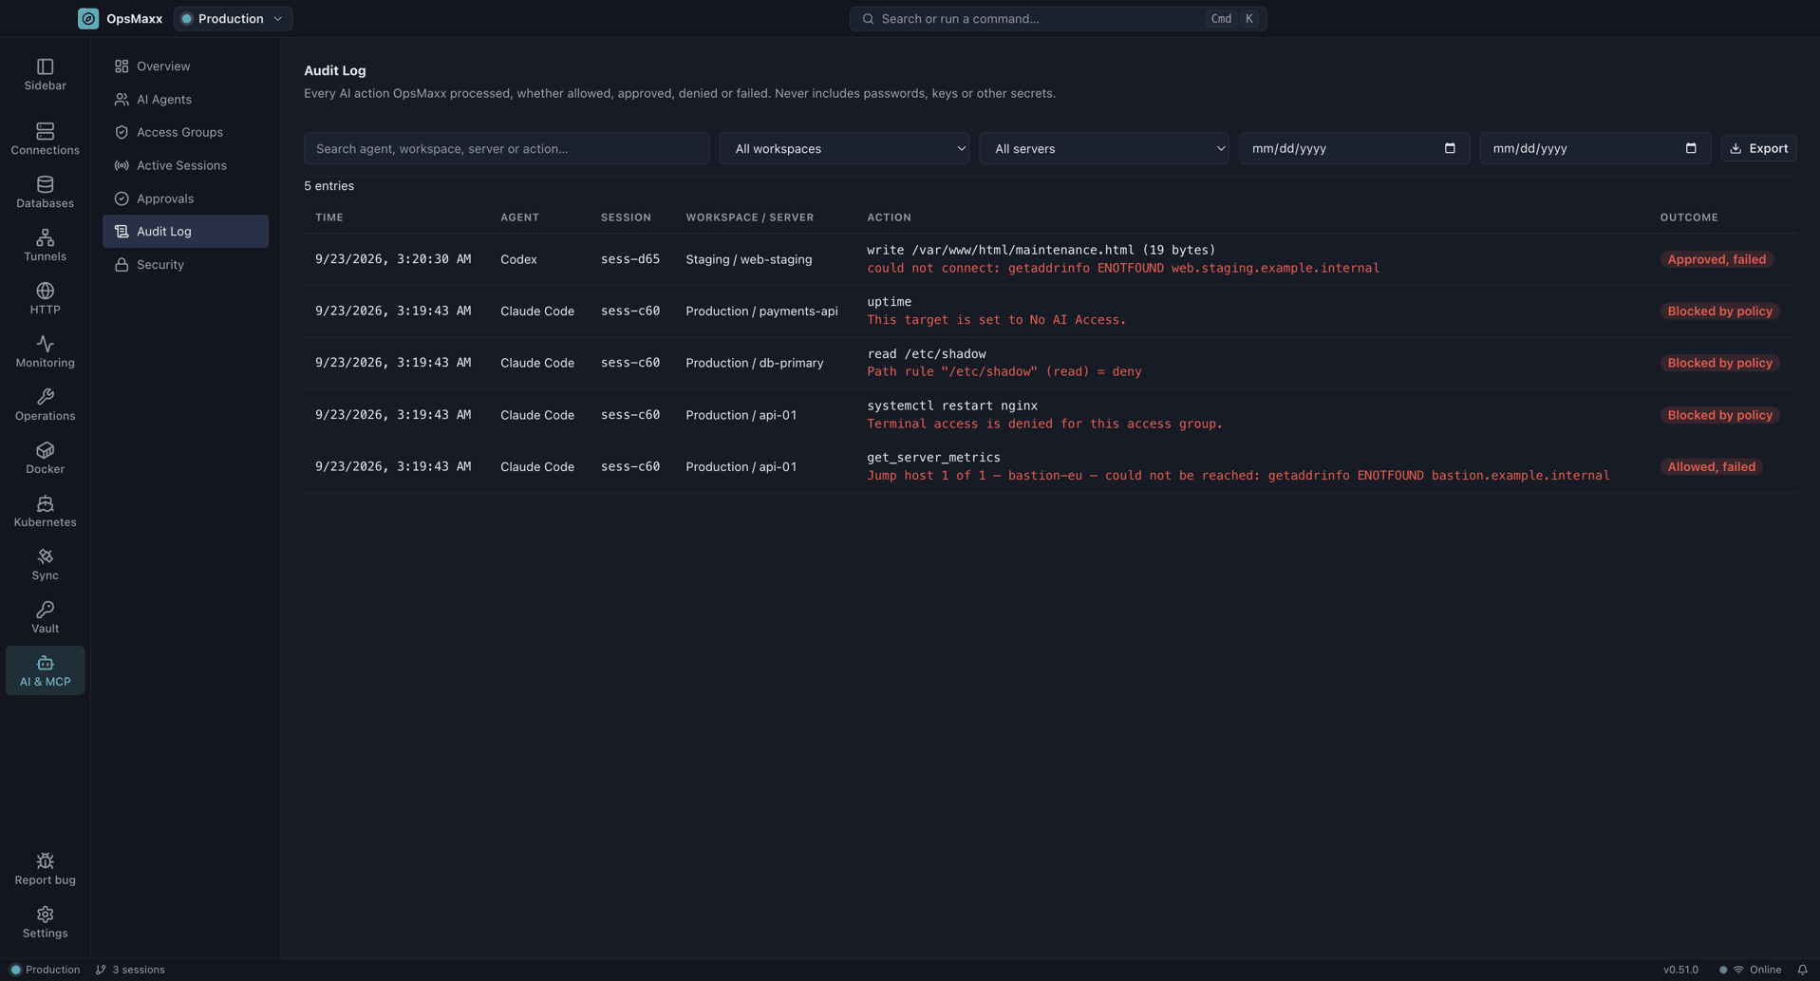Open the Docker section
Viewport: 1820px width, 981px height.
pos(45,458)
